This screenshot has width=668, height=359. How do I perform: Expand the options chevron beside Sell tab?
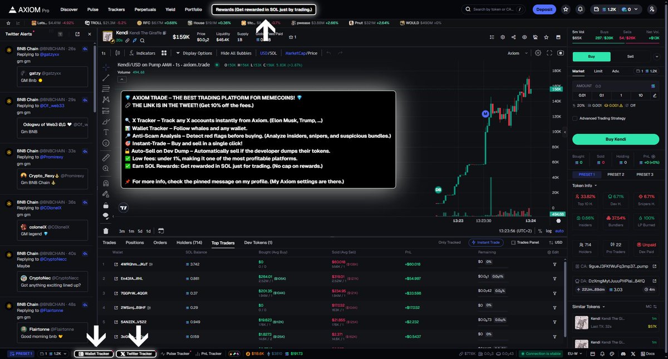click(656, 56)
